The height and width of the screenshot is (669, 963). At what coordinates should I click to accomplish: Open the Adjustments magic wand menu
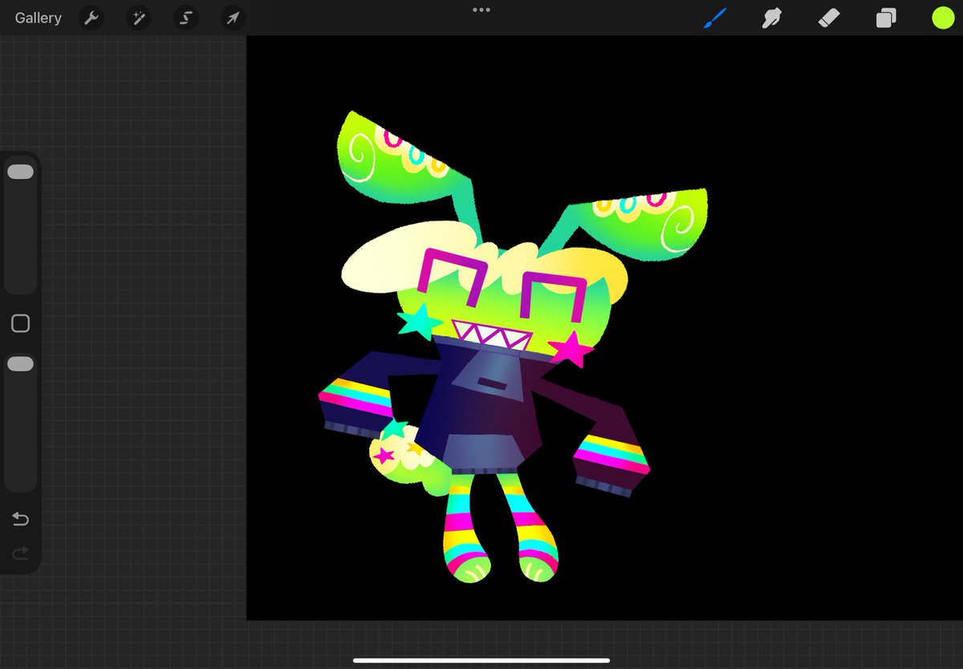[x=139, y=18]
